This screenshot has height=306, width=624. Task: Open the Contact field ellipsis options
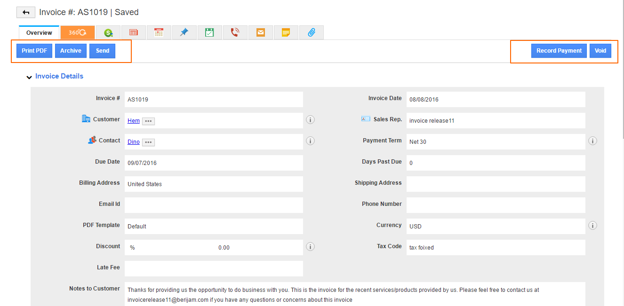[x=148, y=142]
